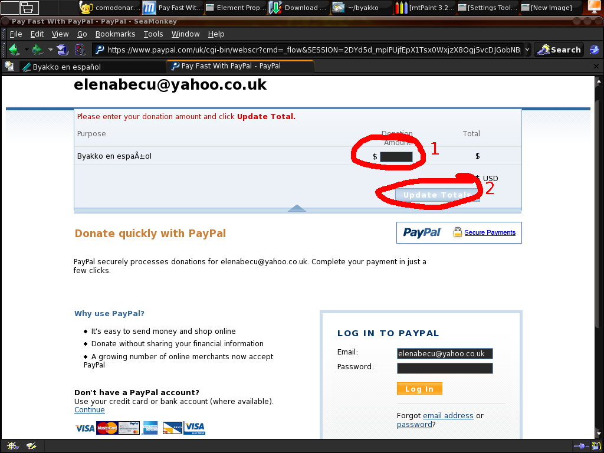The width and height of the screenshot is (604, 453).
Task: Open the Forward button history dropdown arrow
Action: [x=50, y=50]
